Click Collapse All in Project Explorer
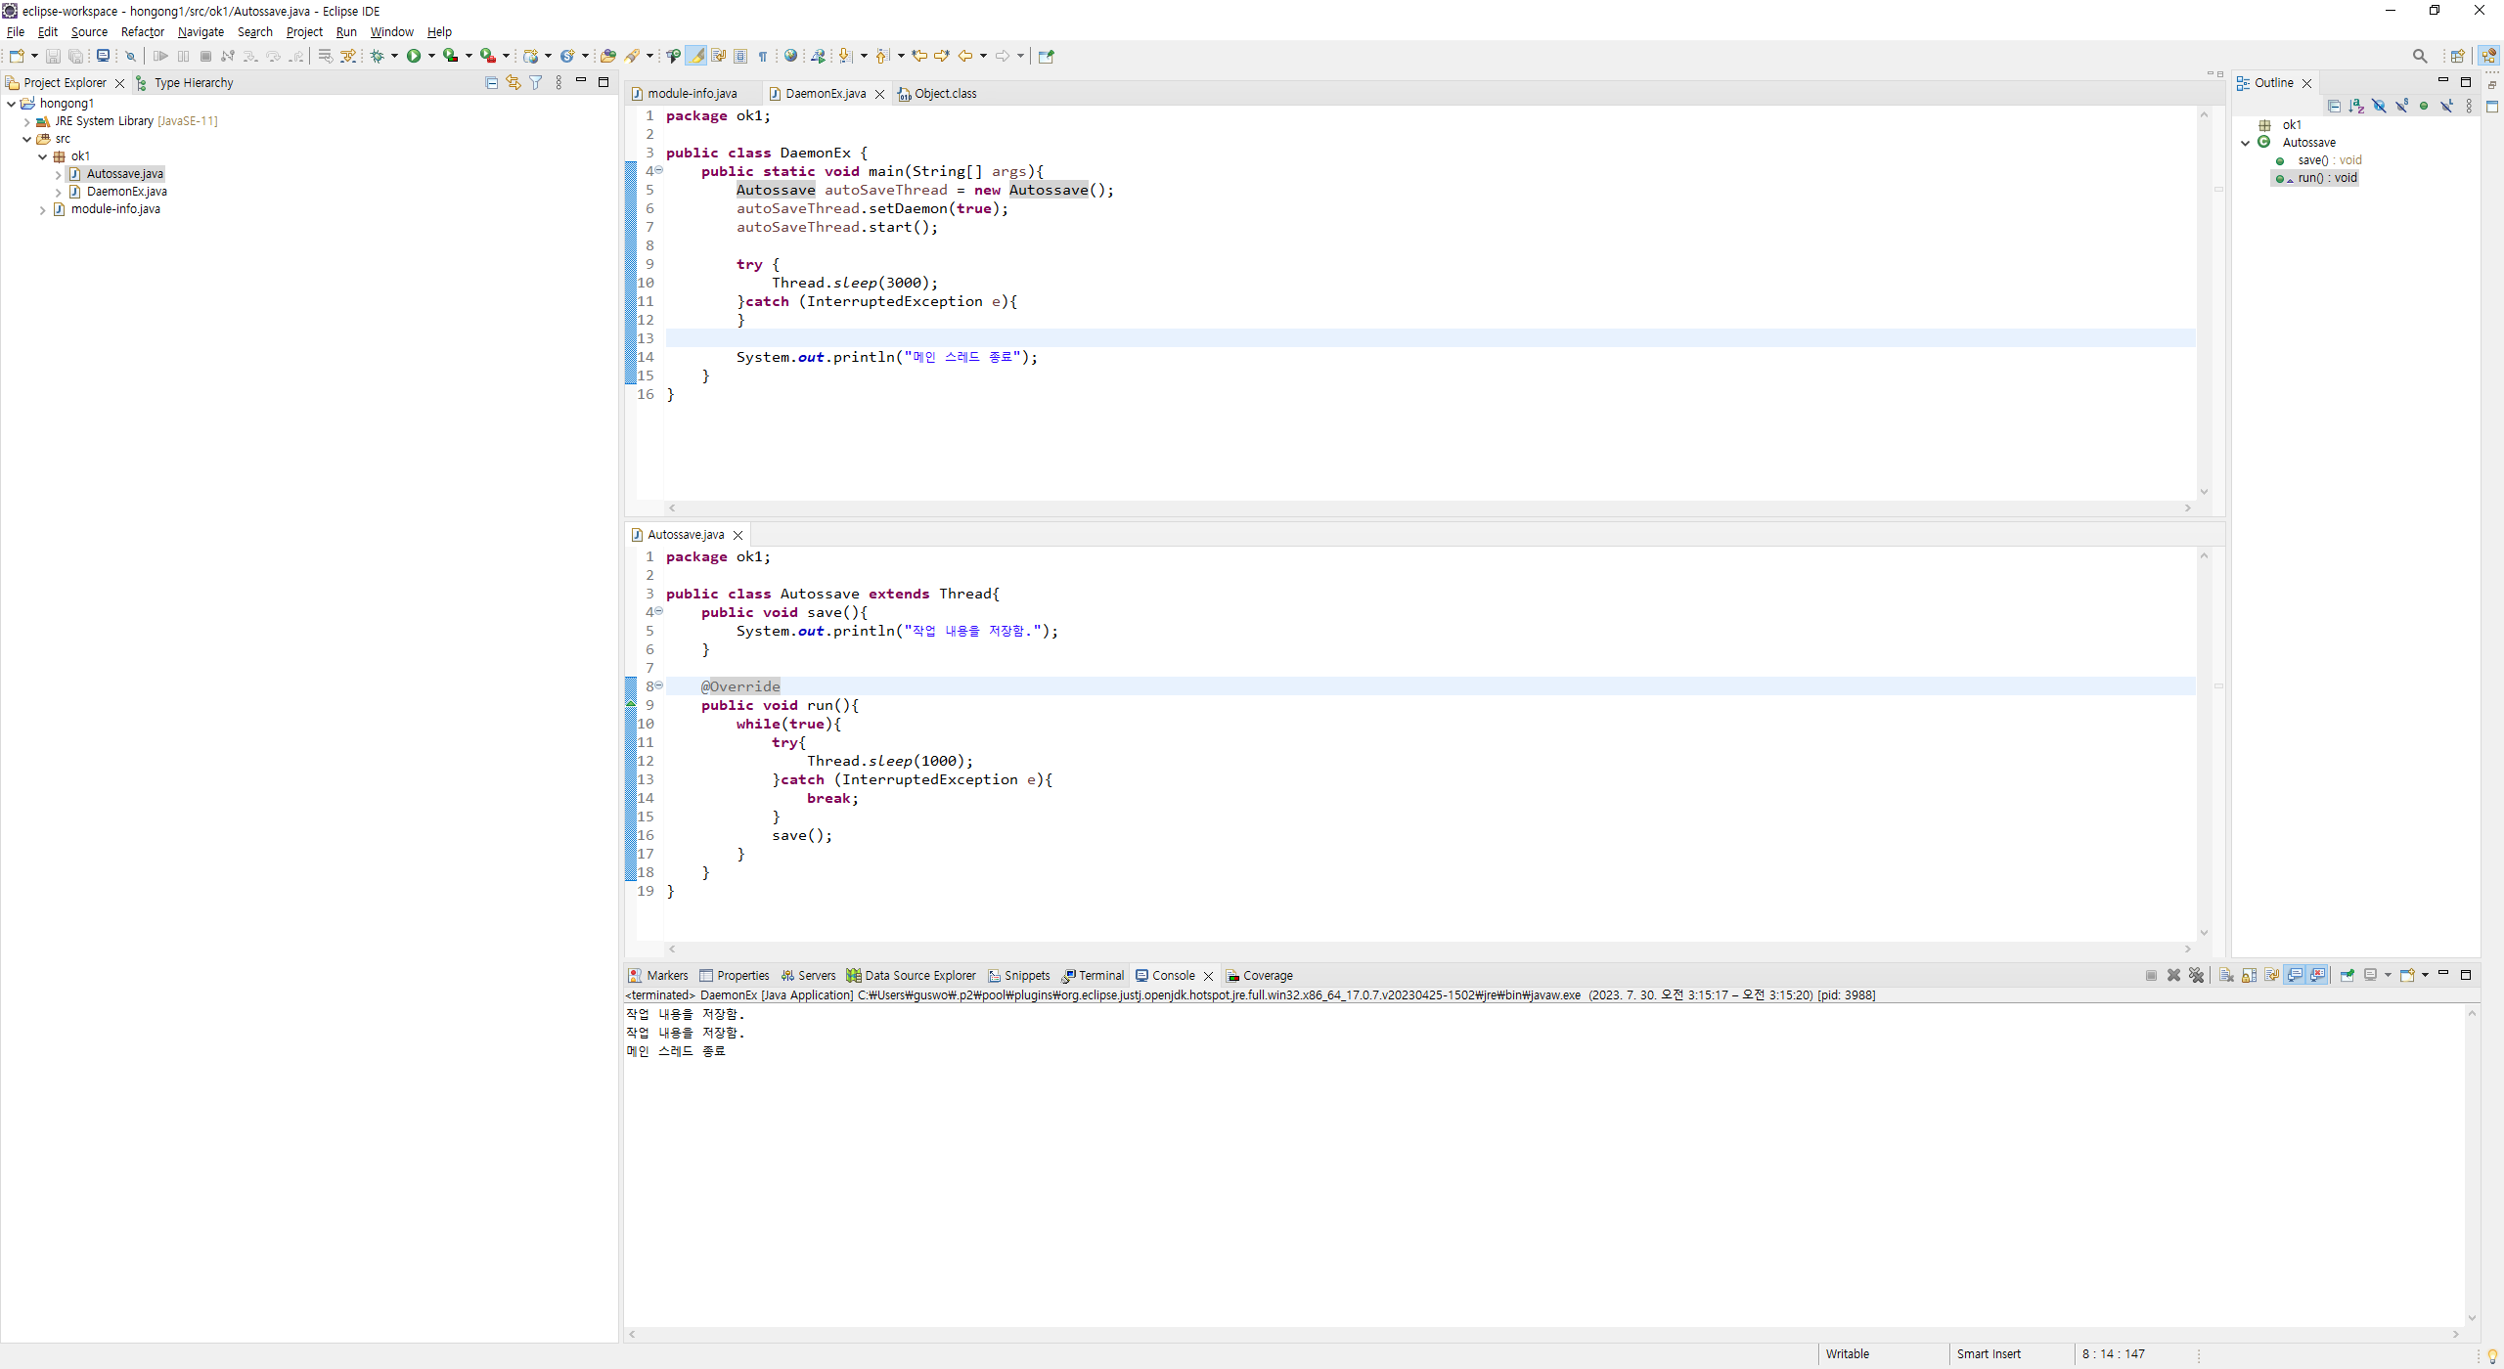 (x=492, y=83)
